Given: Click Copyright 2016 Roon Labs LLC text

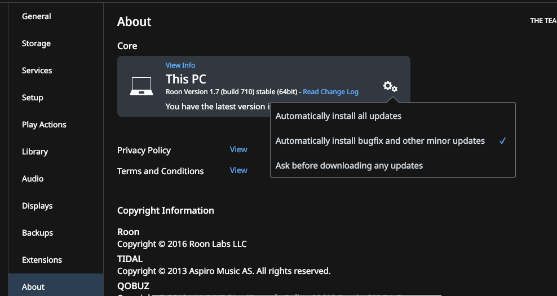Looking at the screenshot, I should 182,244.
